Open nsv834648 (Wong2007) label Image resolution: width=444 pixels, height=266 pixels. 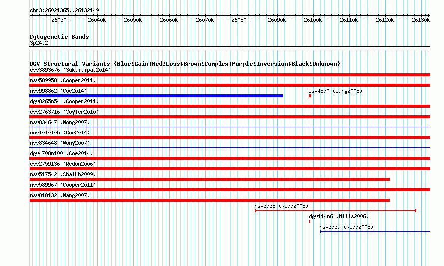click(x=60, y=143)
